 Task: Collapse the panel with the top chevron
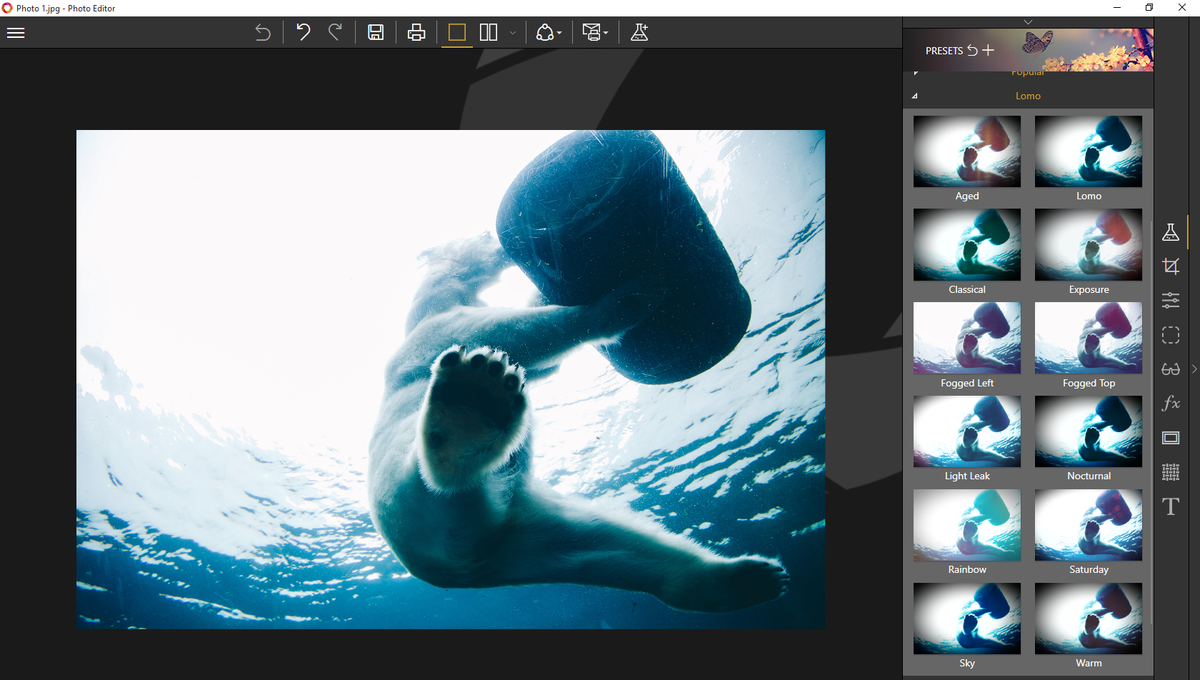[x=1028, y=22]
